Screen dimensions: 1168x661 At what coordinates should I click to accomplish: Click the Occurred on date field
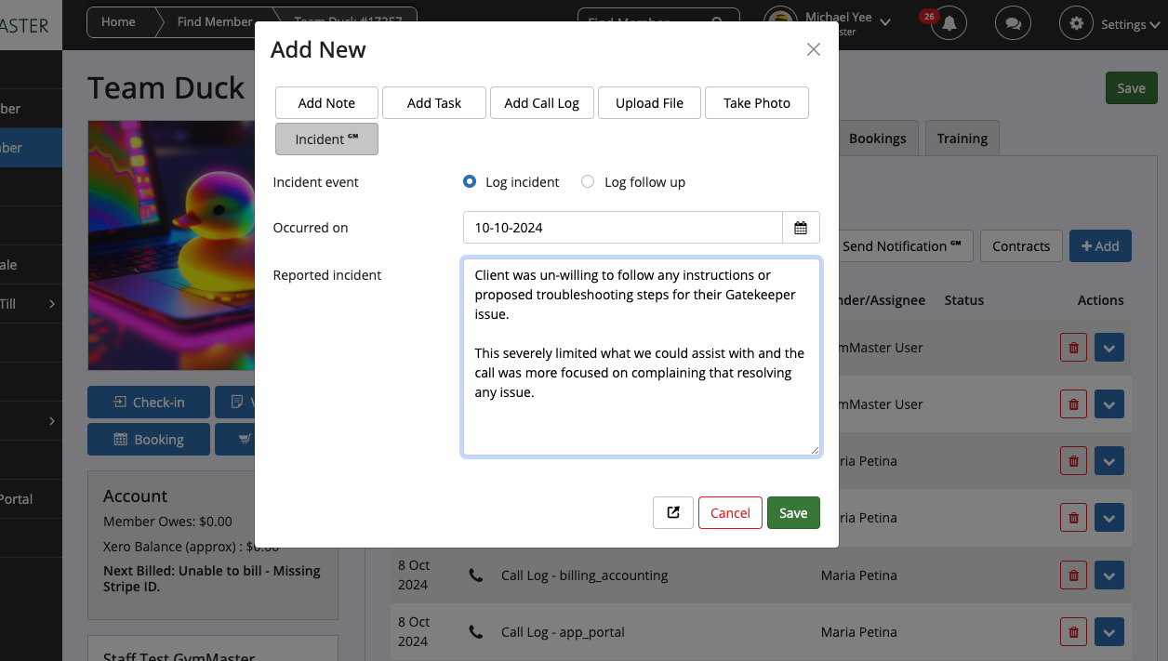[x=622, y=228]
